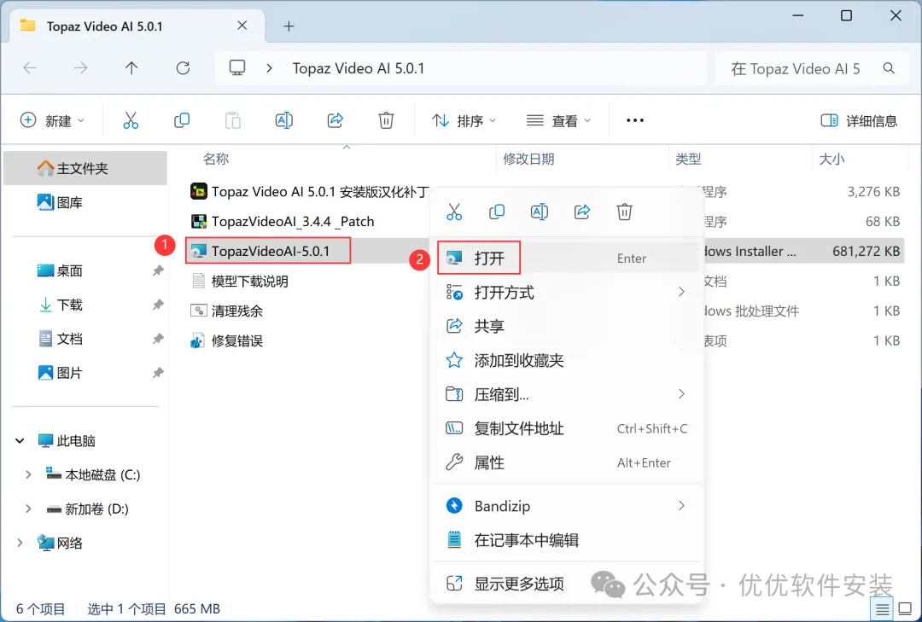Click the Cut icon in the main toolbar
The width and height of the screenshot is (922, 622).
pos(131,120)
